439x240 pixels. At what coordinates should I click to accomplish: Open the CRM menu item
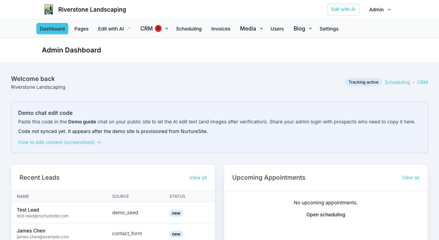click(146, 28)
